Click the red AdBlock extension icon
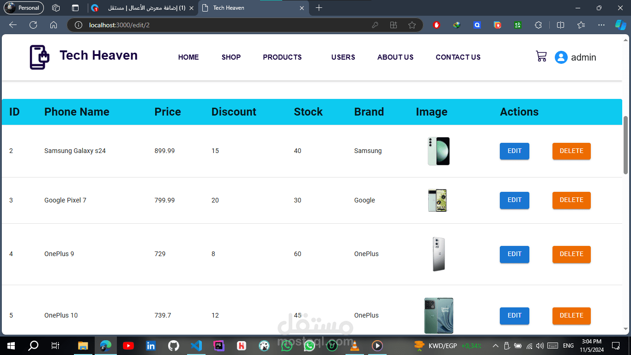 437,25
